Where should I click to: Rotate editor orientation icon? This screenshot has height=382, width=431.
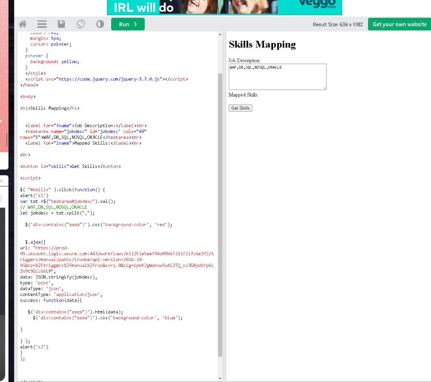(81, 24)
